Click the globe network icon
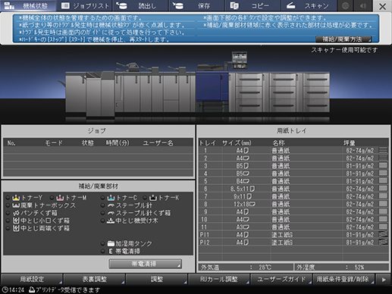The image size is (392, 294). pyautogui.click(x=345, y=5)
